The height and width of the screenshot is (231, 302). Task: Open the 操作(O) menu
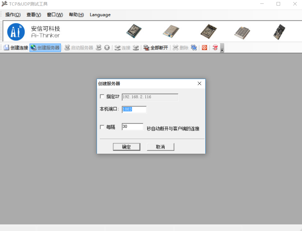[13, 15]
